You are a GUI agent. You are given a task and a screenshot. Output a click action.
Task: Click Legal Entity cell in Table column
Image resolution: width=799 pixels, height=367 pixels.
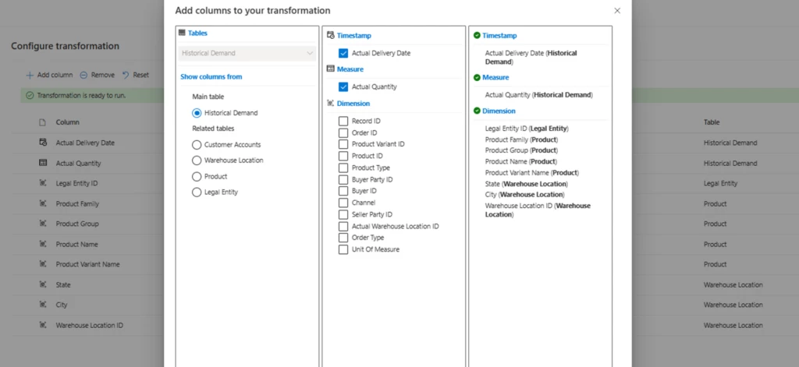(x=720, y=183)
